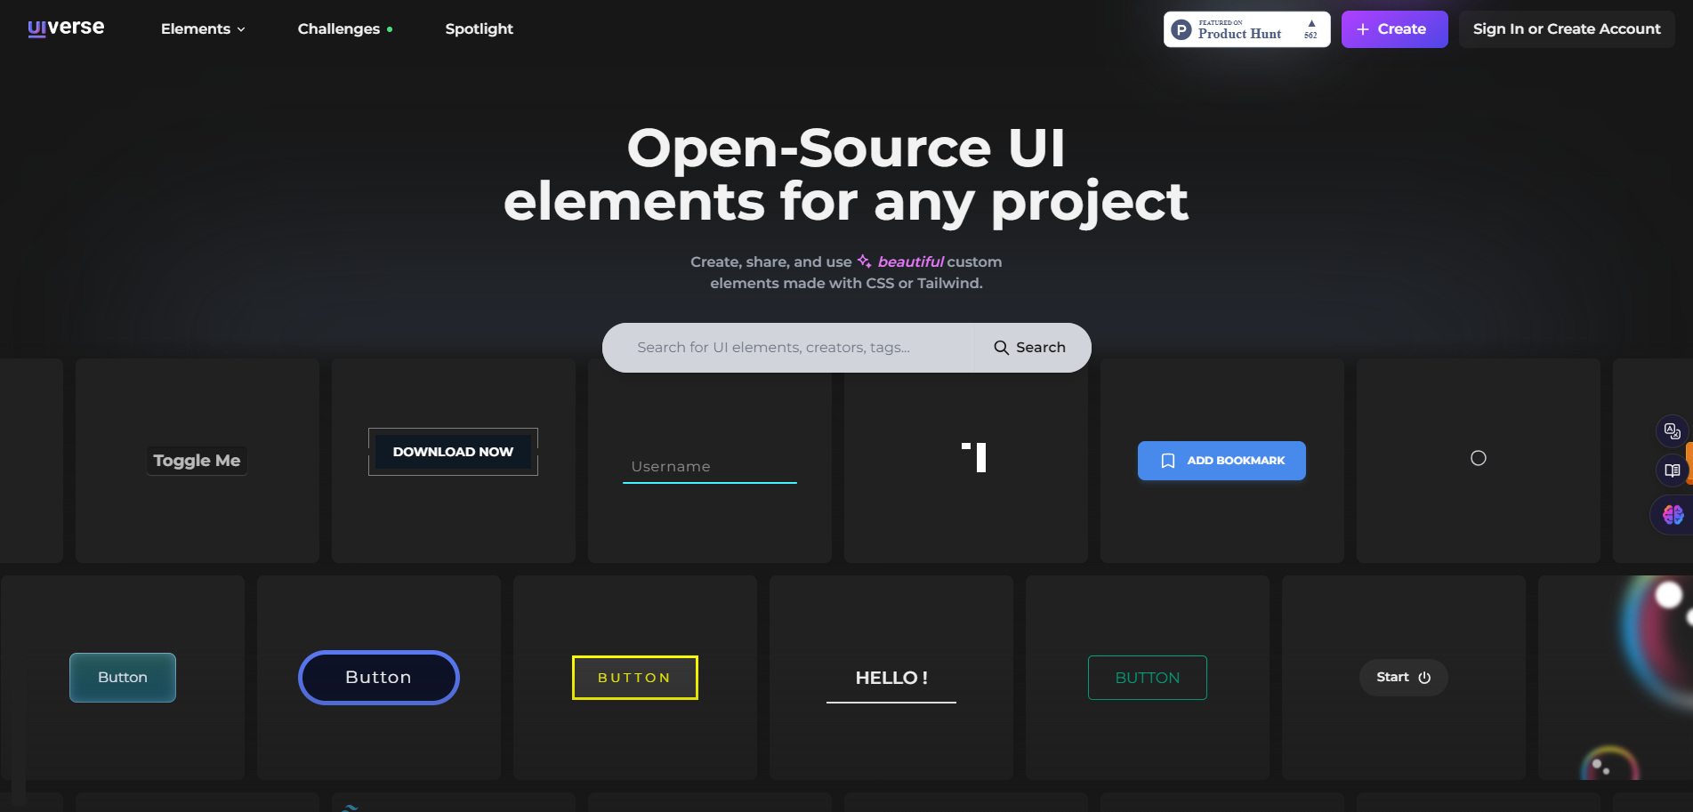Expand the Elements dropdown

pyautogui.click(x=202, y=28)
